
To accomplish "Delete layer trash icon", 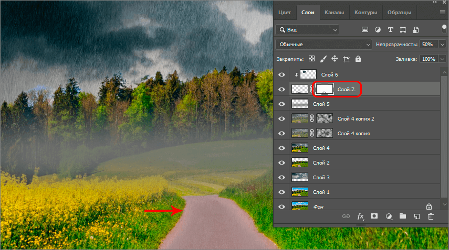I will (x=431, y=216).
